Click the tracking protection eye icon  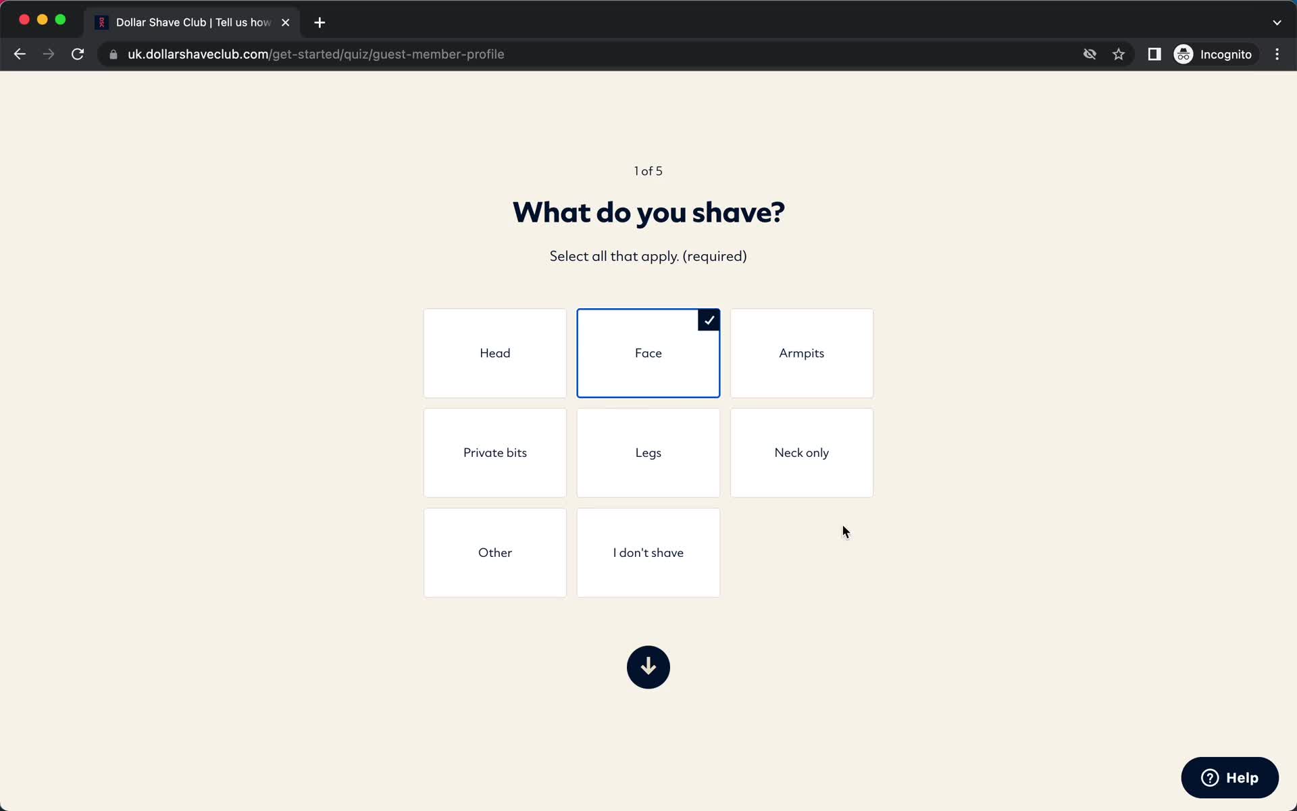tap(1090, 54)
